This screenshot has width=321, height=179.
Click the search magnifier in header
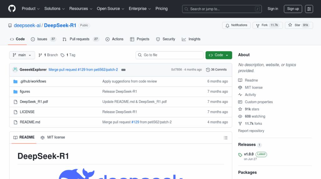(186, 9)
